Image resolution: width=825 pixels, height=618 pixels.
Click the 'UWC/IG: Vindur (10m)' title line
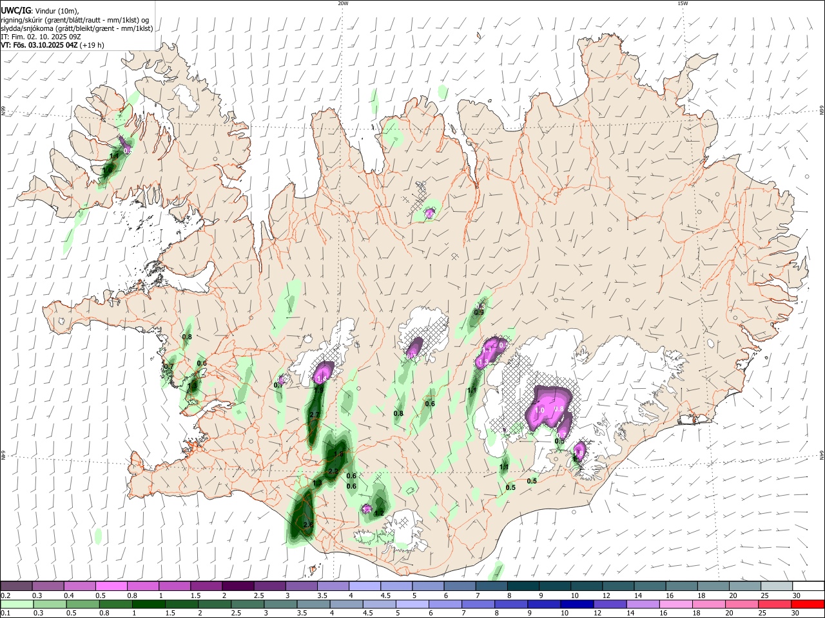39,11
